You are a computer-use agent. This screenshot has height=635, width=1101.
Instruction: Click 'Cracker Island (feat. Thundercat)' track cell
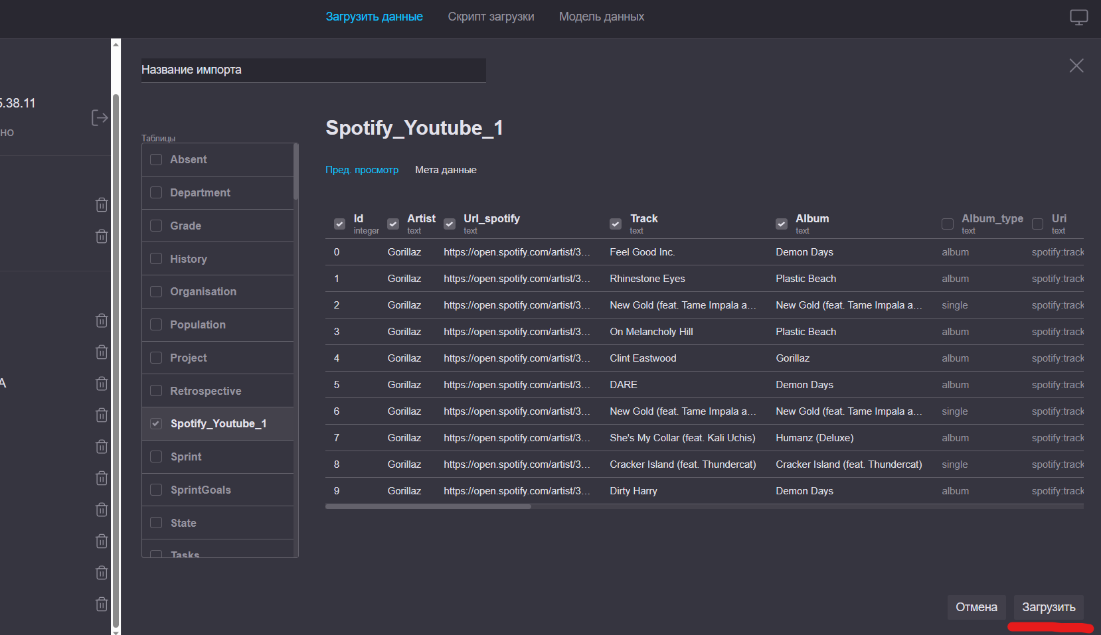[683, 464]
